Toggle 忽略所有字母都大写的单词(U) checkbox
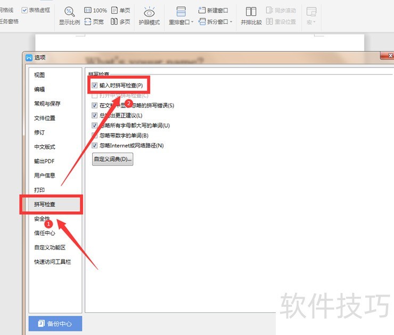Screen dimensions: 394x335 [x=94, y=125]
